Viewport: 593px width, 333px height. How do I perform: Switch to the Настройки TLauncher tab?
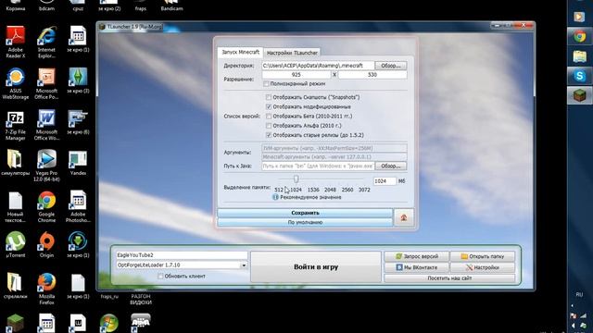coord(292,53)
